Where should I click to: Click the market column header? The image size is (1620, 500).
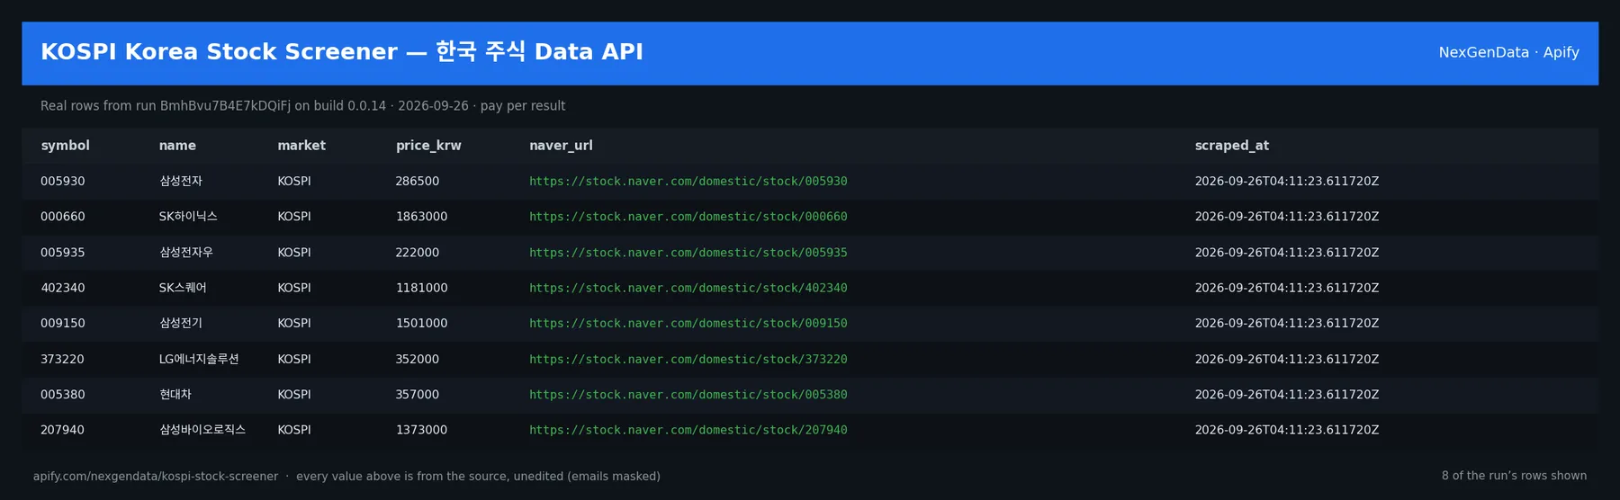[301, 146]
